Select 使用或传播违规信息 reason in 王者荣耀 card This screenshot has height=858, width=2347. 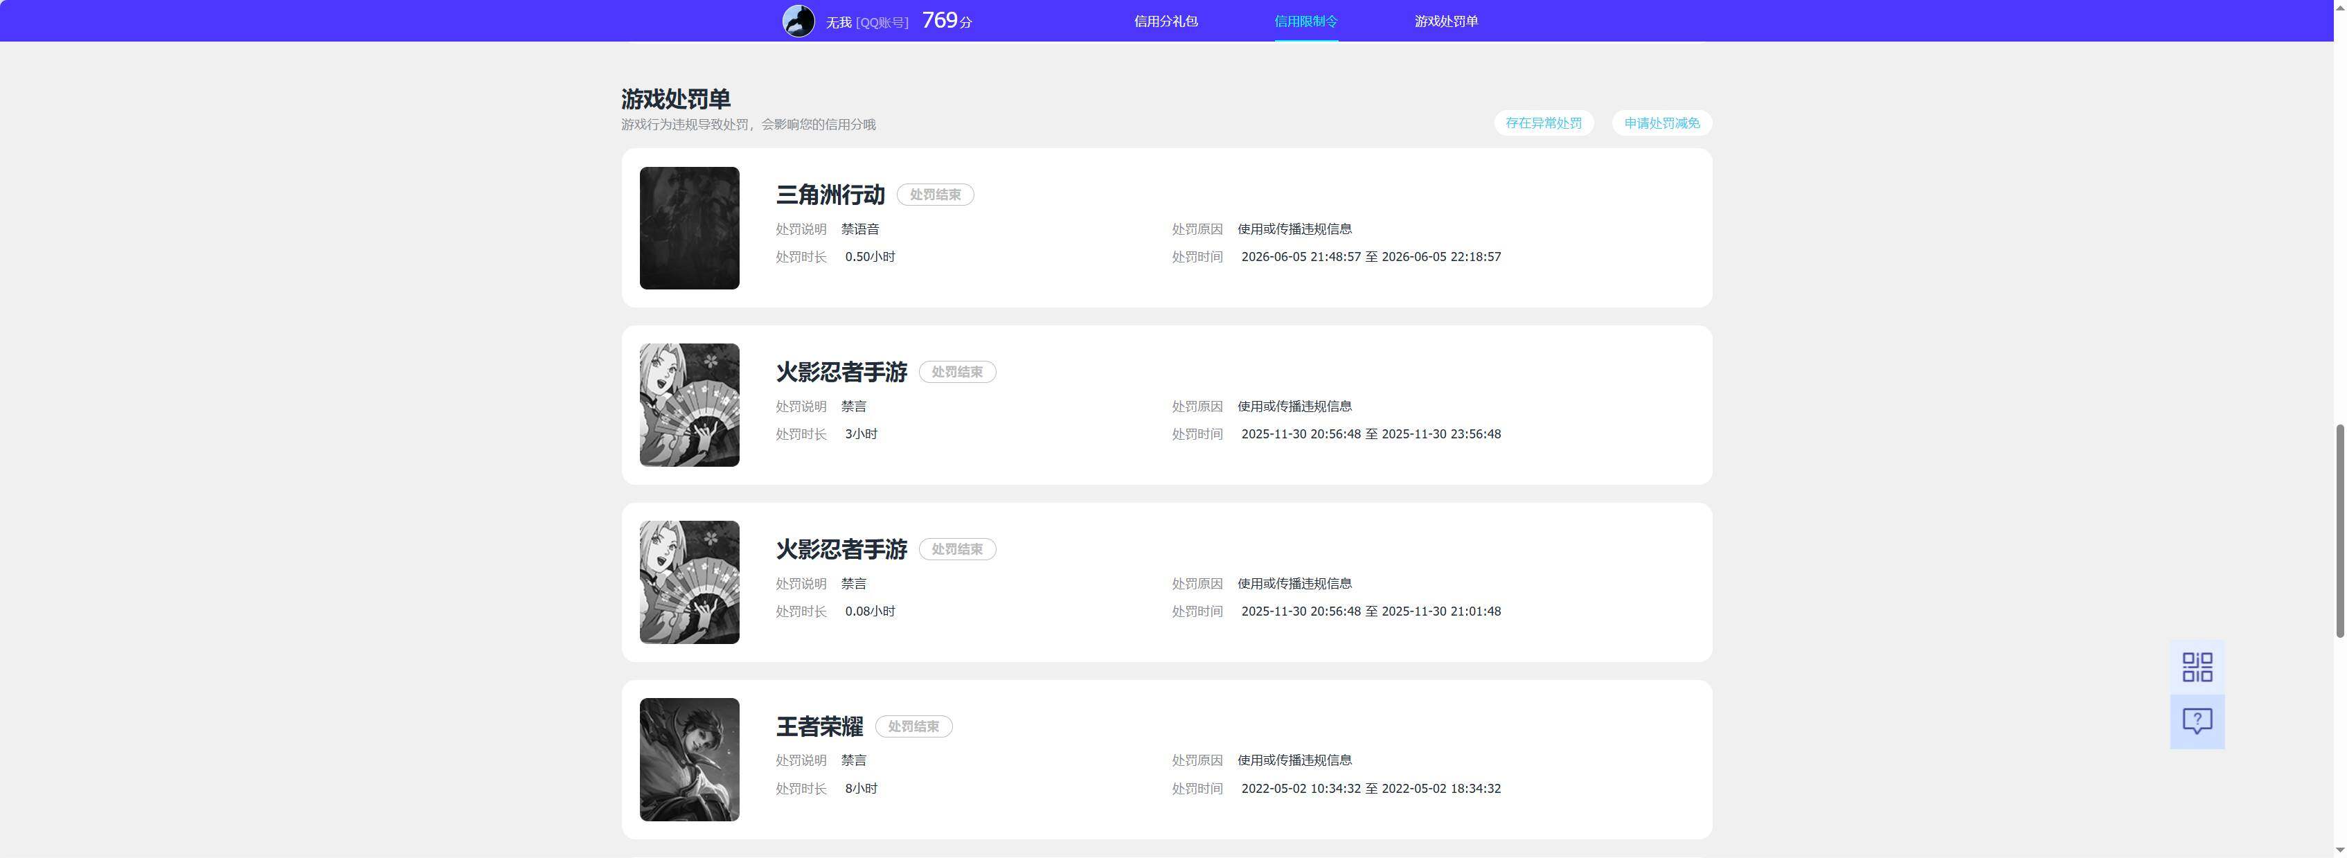(x=1294, y=760)
